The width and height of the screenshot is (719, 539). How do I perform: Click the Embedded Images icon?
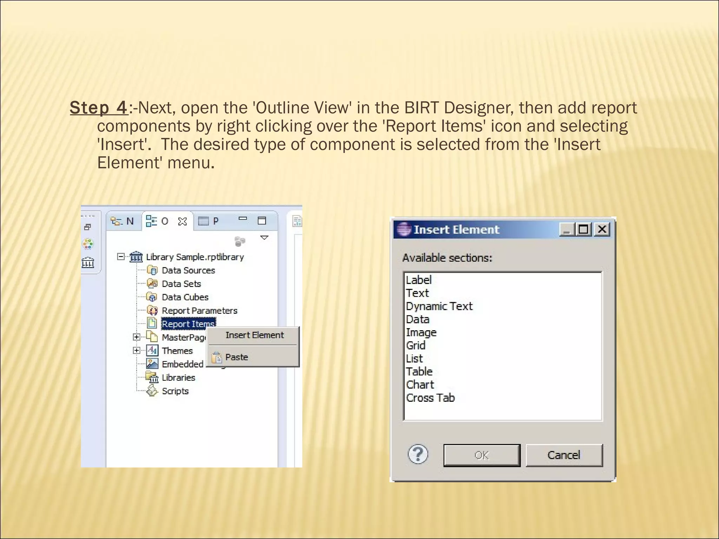(152, 364)
